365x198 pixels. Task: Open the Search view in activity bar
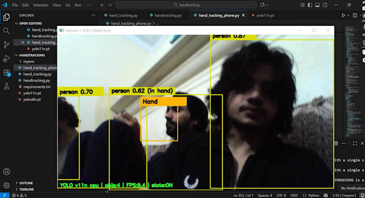[6, 31]
